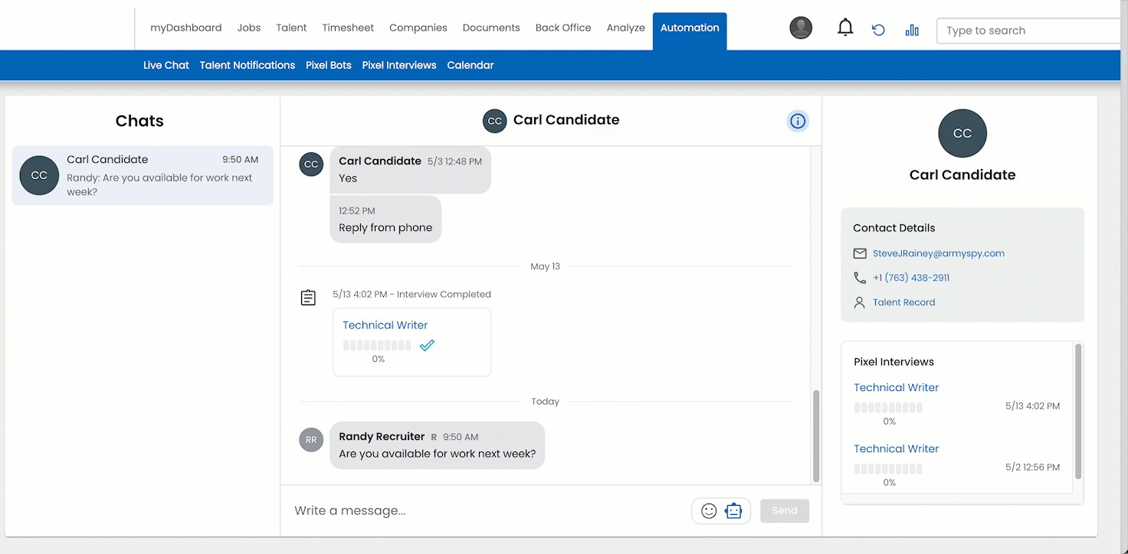Screen dimensions: 1128x554
Task: Go to the Jobs tab
Action: point(249,28)
